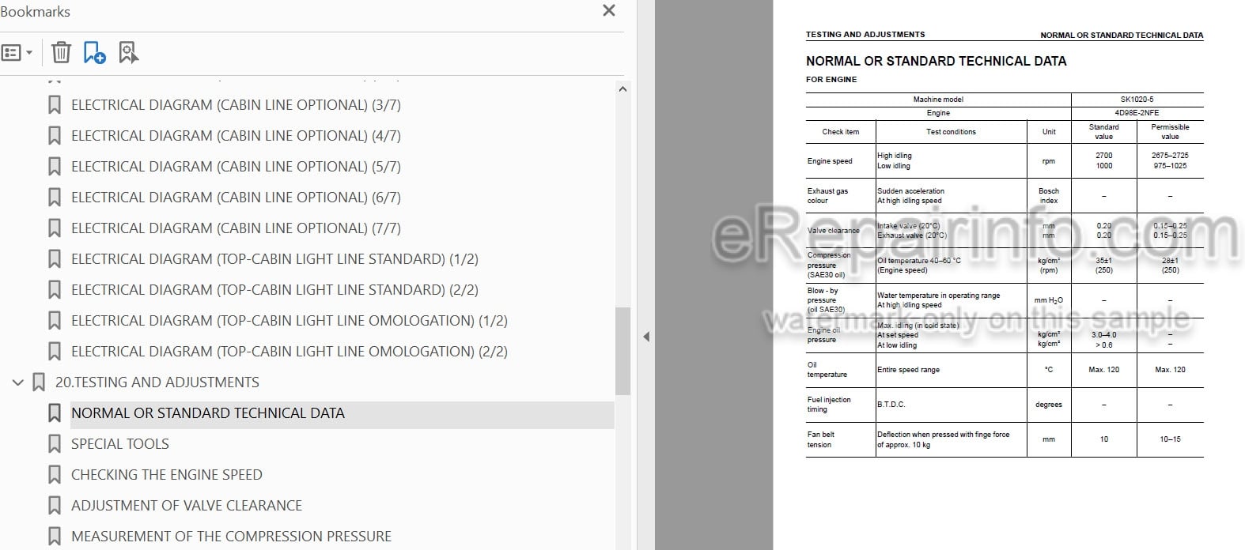Open TOP-CABIN LIGHT LINE STANDARD (1/2) bookmark
Viewport: 1245px width, 550px height.
[274, 259]
